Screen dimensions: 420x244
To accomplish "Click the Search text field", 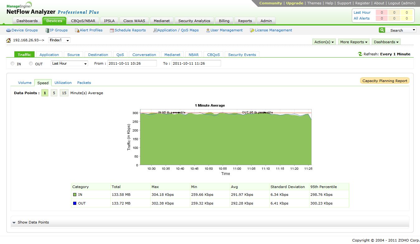I will (x=398, y=30).
